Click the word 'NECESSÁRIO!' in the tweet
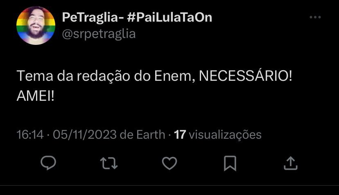The height and width of the screenshot is (195, 339). coord(245,75)
